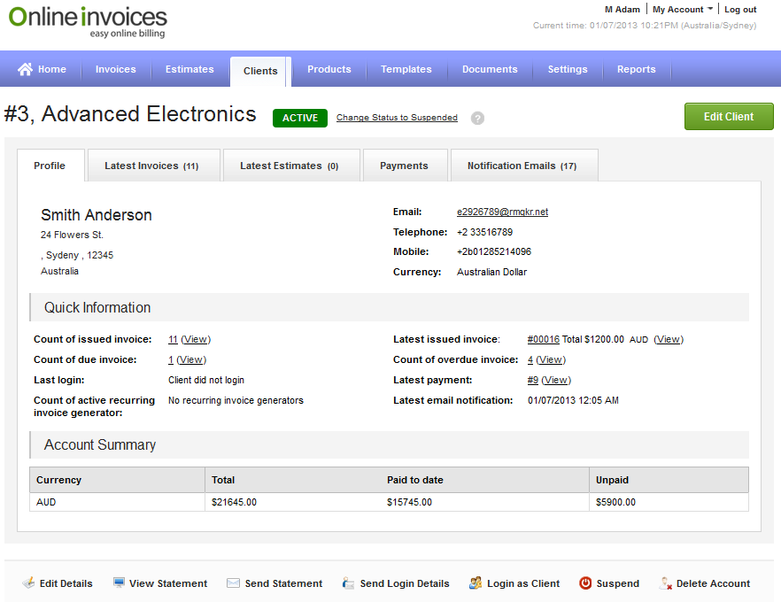Viewport: 781px width, 602px height.
Task: Click the gray help question mark icon
Action: pos(477,118)
